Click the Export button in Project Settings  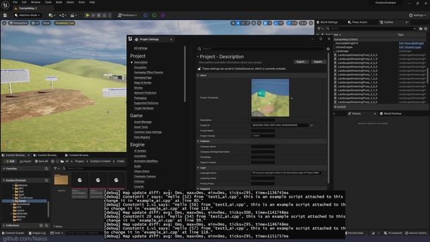(301, 62)
